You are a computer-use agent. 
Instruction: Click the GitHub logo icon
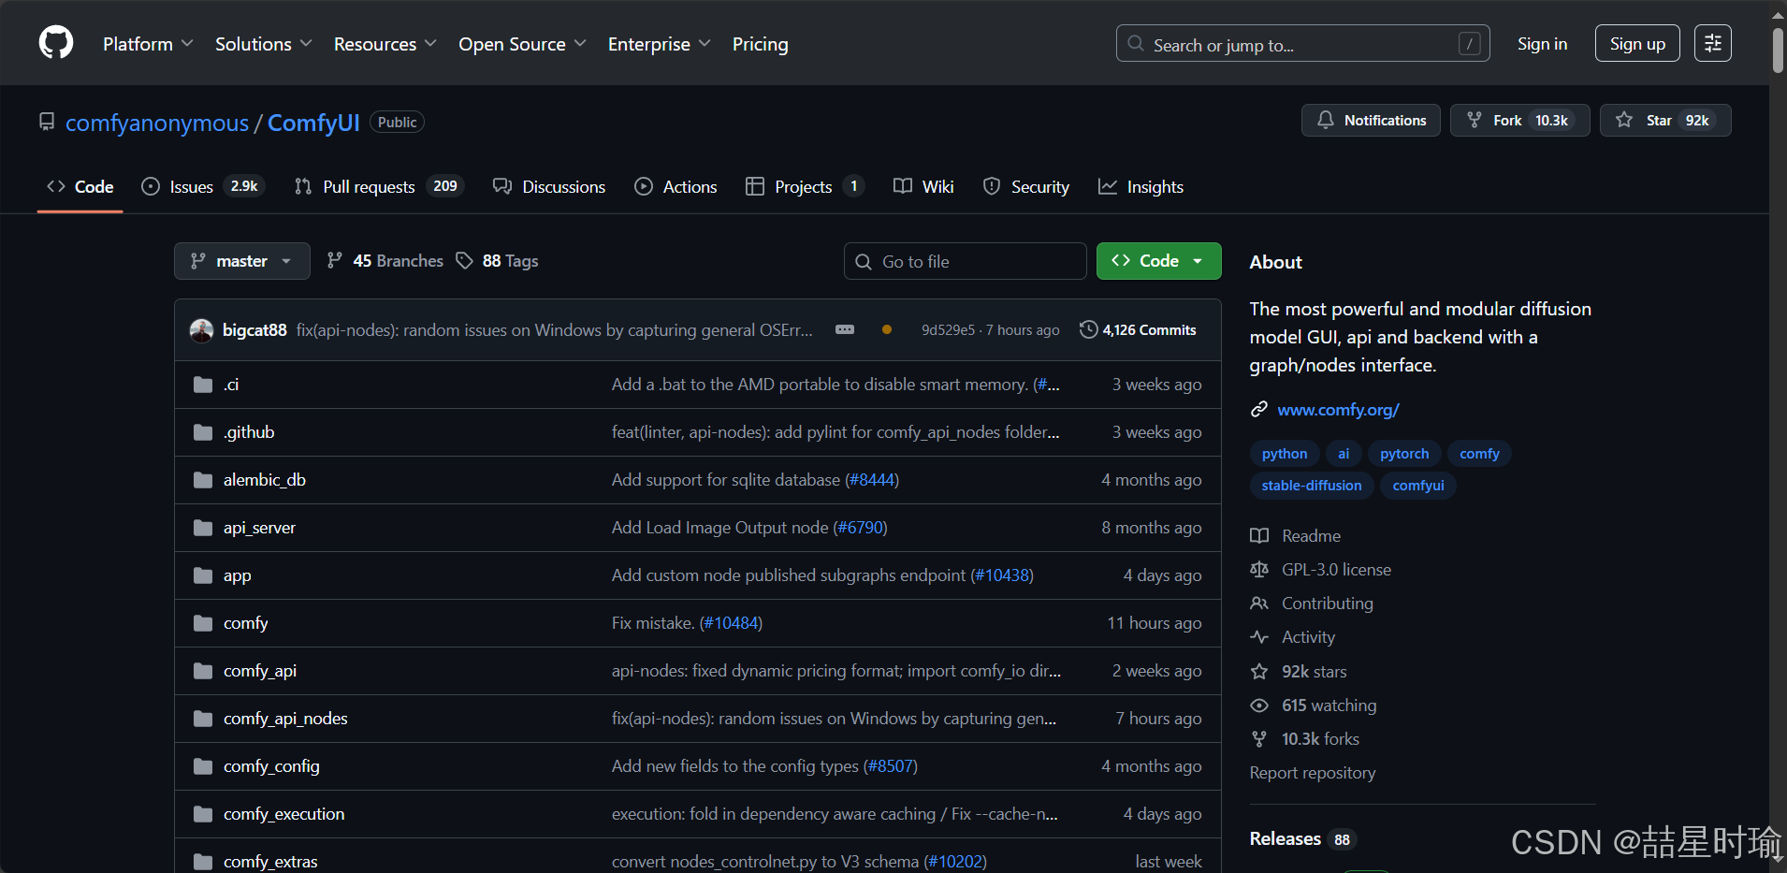pos(56,43)
